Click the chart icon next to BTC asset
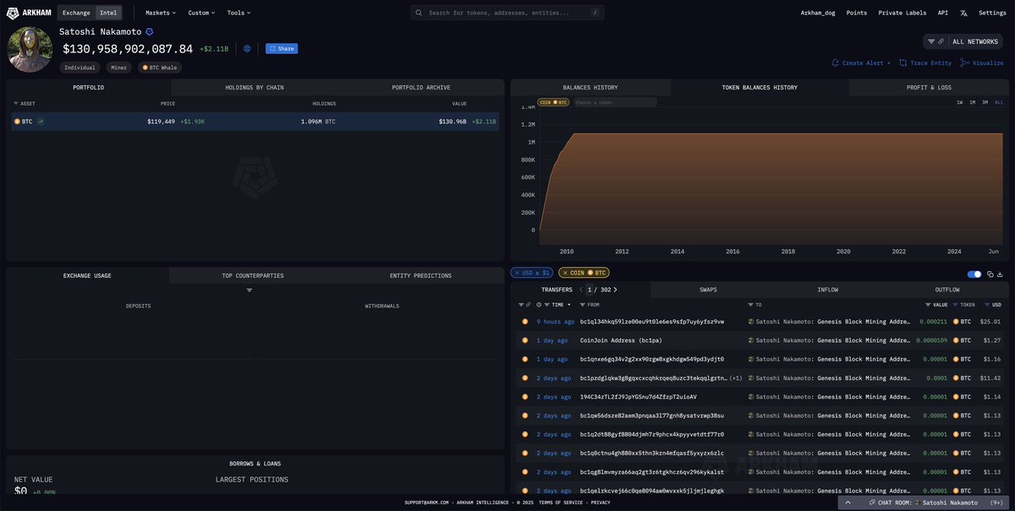 coord(41,122)
